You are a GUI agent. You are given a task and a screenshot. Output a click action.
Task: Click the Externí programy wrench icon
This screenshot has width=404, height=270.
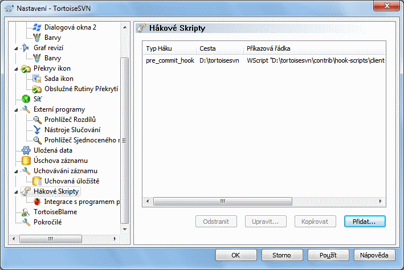[x=26, y=109]
